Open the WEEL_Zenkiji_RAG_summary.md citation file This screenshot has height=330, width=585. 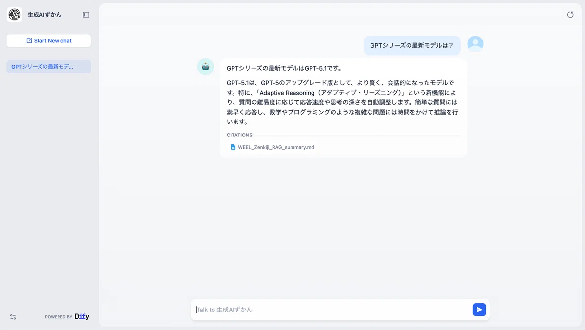[x=275, y=147]
